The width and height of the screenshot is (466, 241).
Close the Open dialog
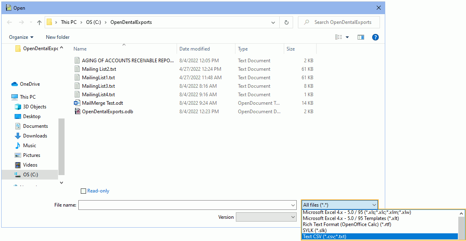click(x=379, y=8)
